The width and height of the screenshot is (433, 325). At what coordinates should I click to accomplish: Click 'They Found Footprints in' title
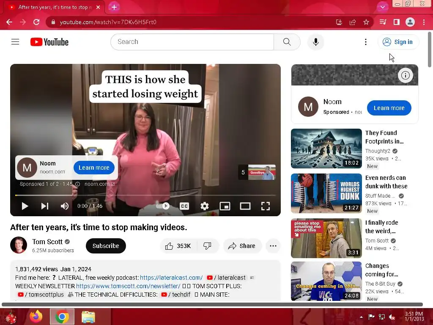(x=384, y=137)
